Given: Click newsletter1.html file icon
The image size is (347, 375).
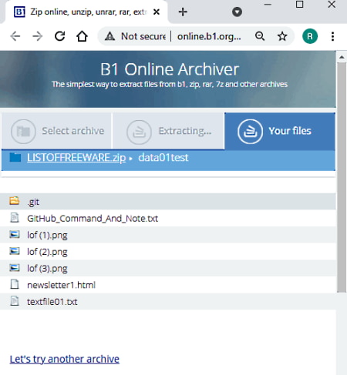Looking at the screenshot, I should coord(15,284).
